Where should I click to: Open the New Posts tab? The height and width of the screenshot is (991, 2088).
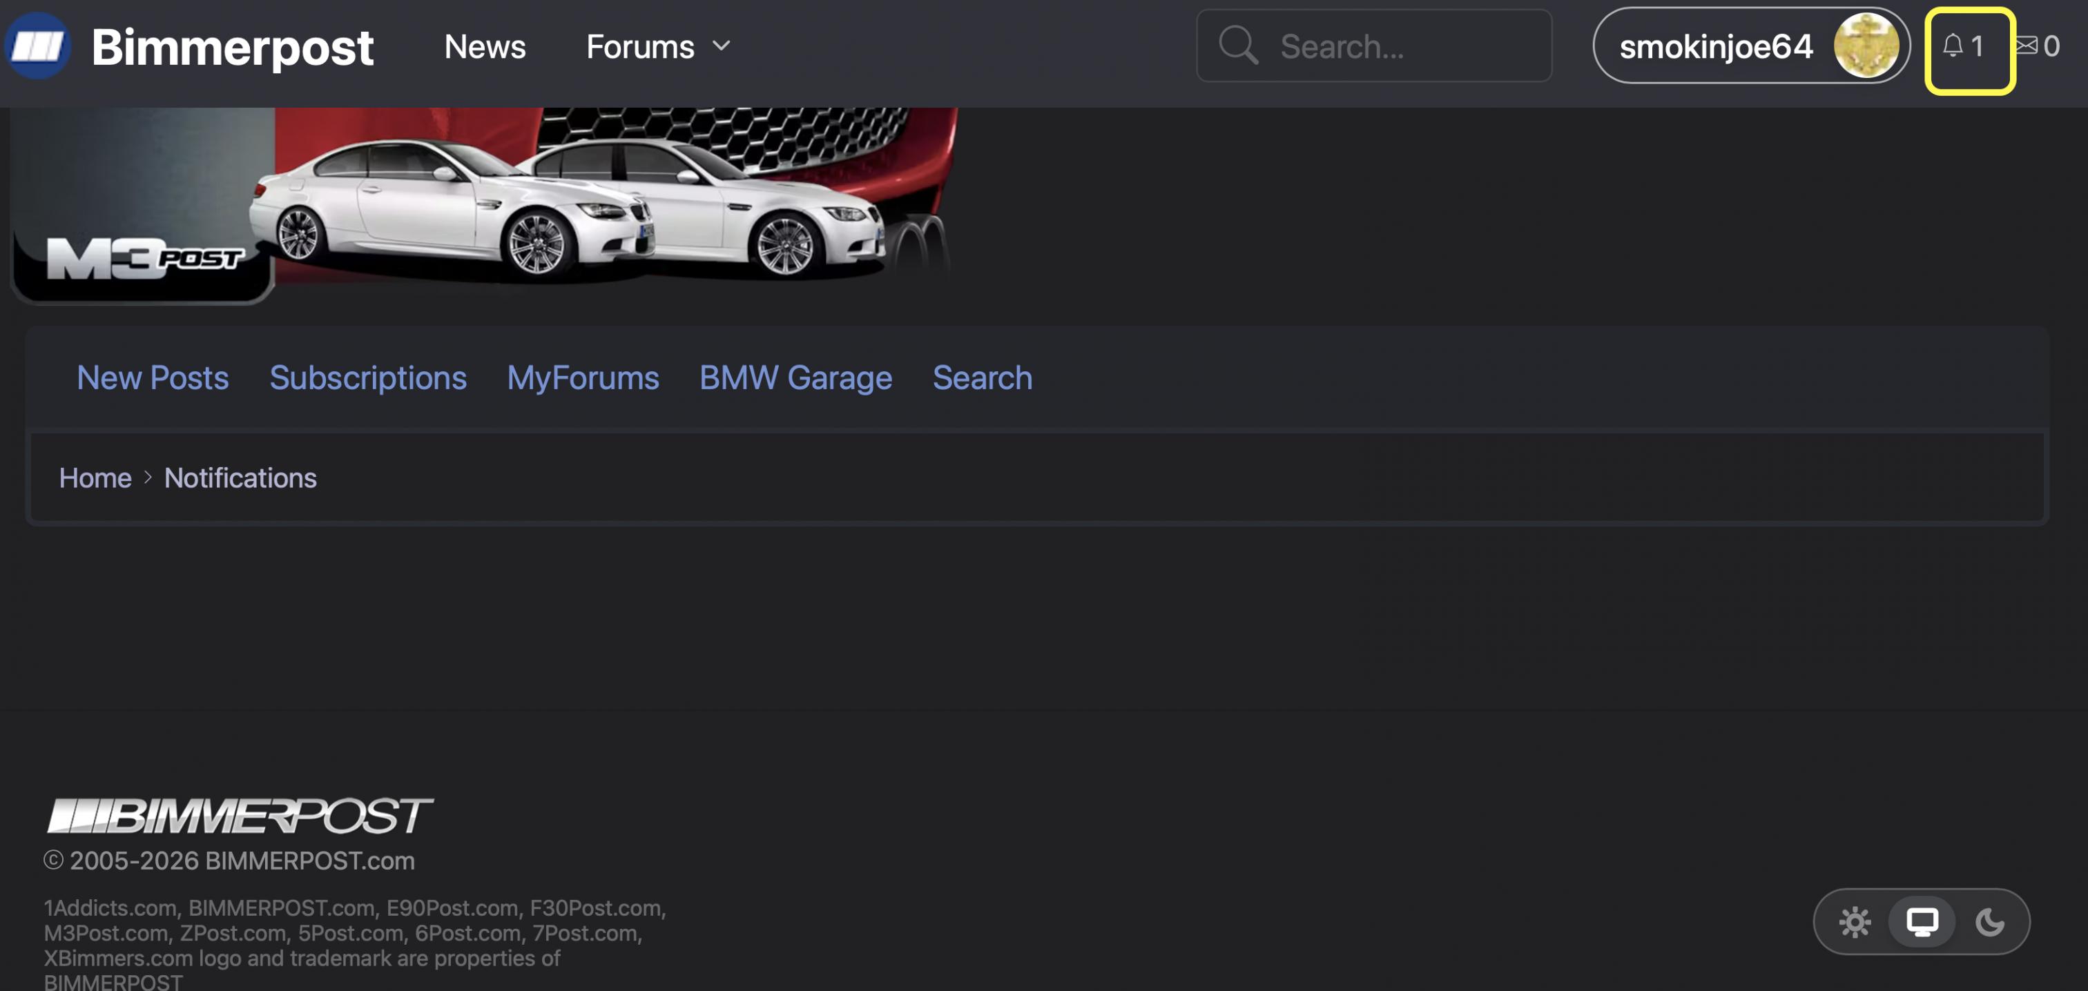153,377
